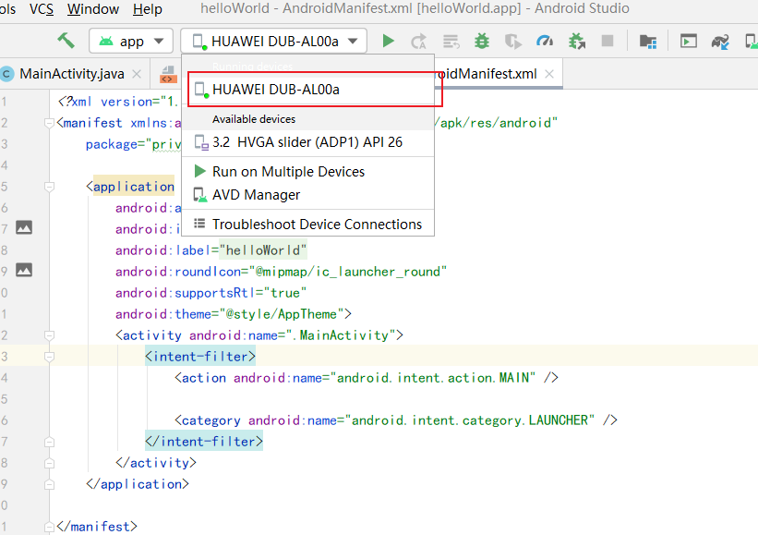
Task: Close the AndroidManifest.xml tab
Action: click(549, 74)
